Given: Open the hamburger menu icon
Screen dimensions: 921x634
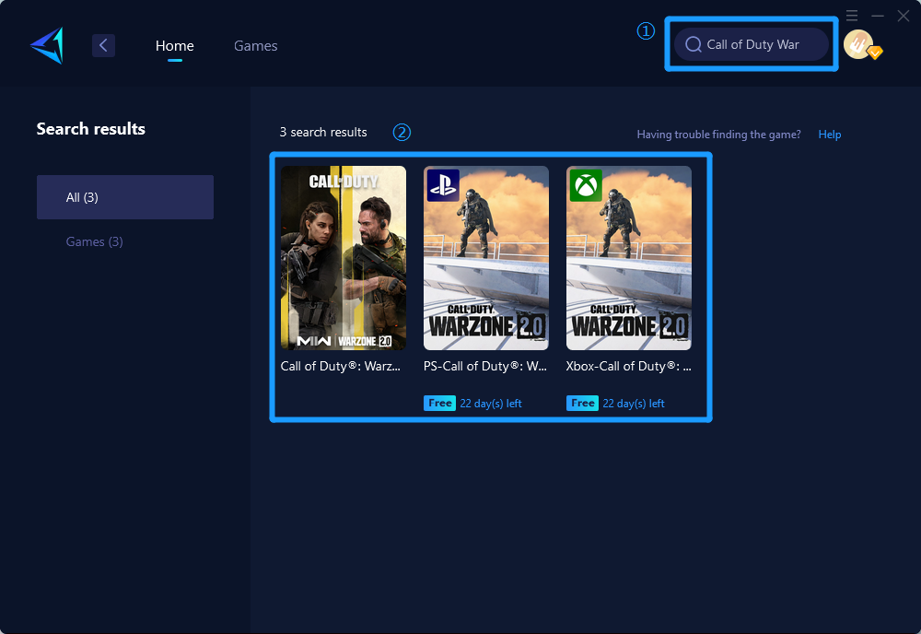Looking at the screenshot, I should pyautogui.click(x=852, y=16).
